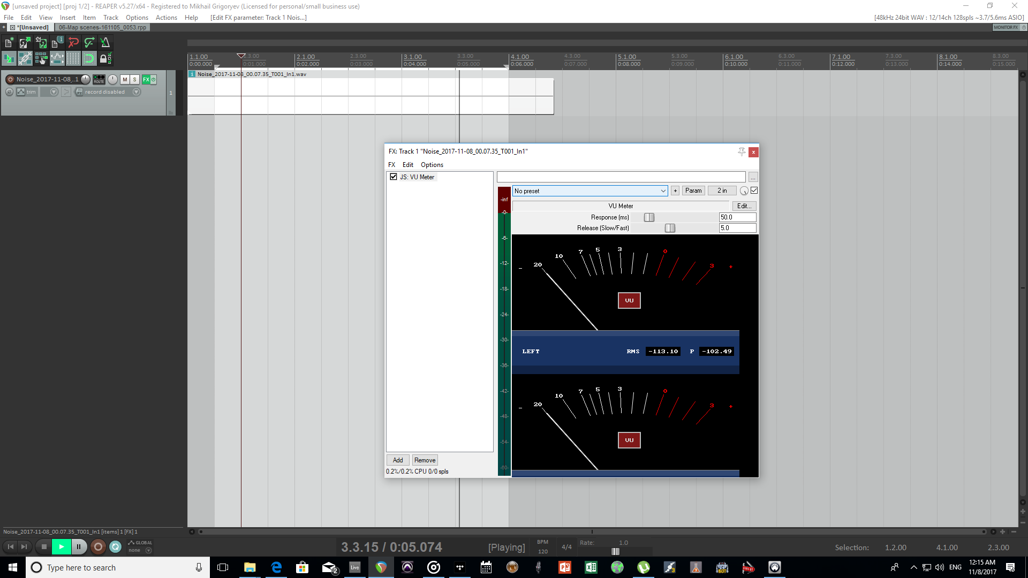
Task: Open Options menu in the FX window
Action: point(432,165)
